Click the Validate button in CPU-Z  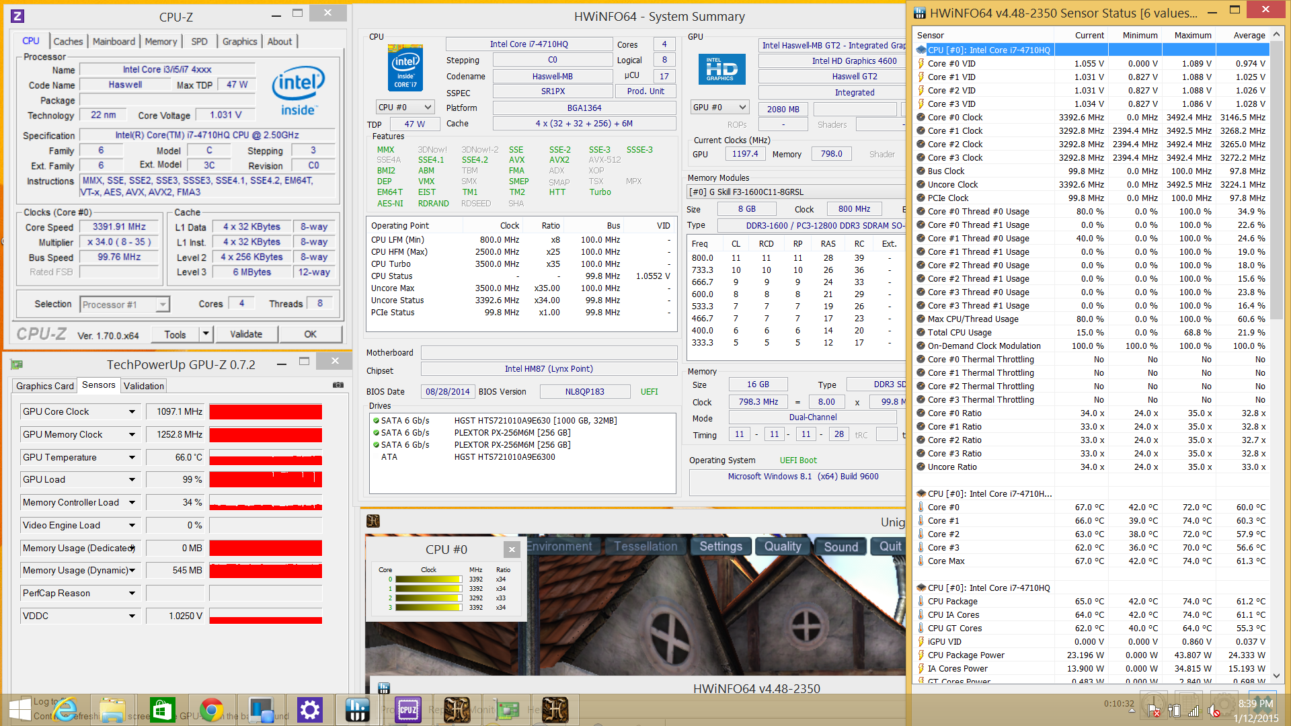(x=246, y=334)
